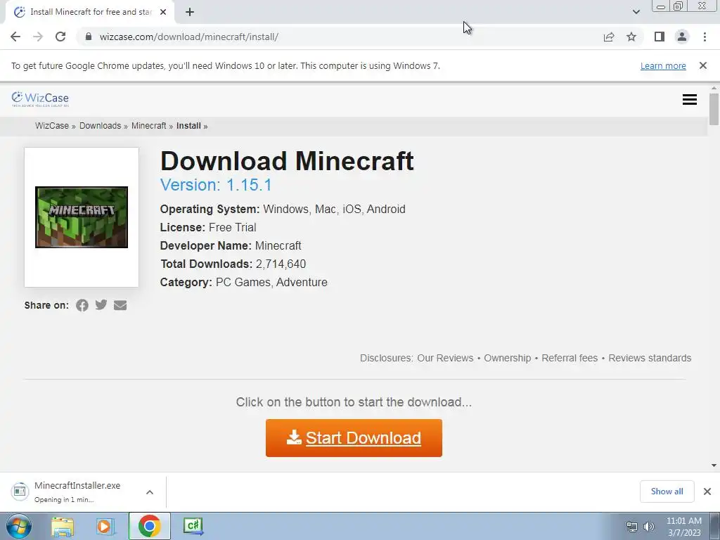Select the Install breadcrumb item
This screenshot has width=720, height=540.
[x=188, y=126]
